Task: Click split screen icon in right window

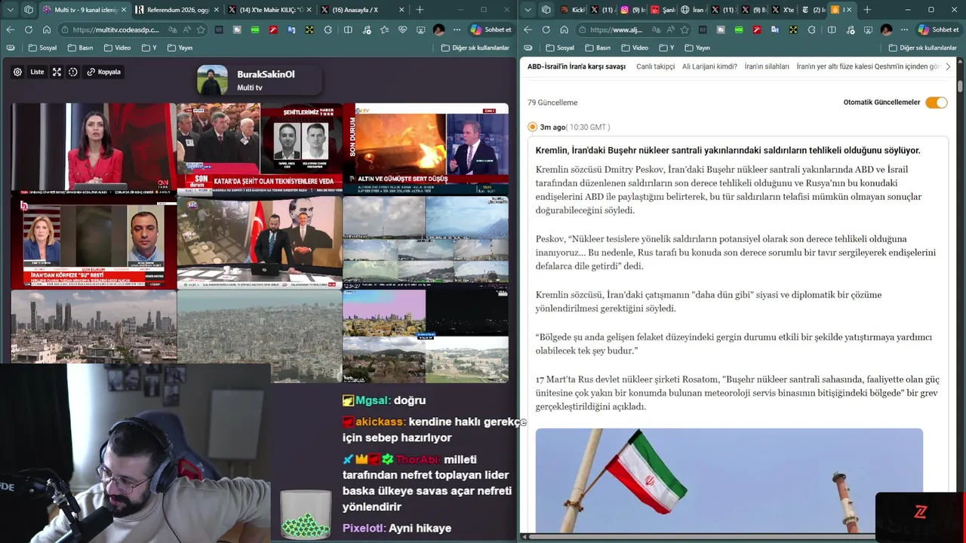Action: click(x=832, y=29)
